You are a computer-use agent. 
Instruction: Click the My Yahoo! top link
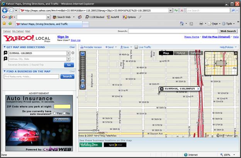click(x=18, y=31)
